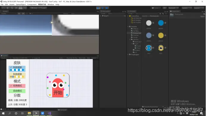Collapse the Assets folder tree
This screenshot has width=206, height=116.
click(128, 27)
